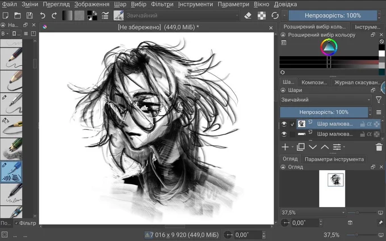386x241 pixels.
Task: Open the 'Файл' menu
Action: pos(10,4)
